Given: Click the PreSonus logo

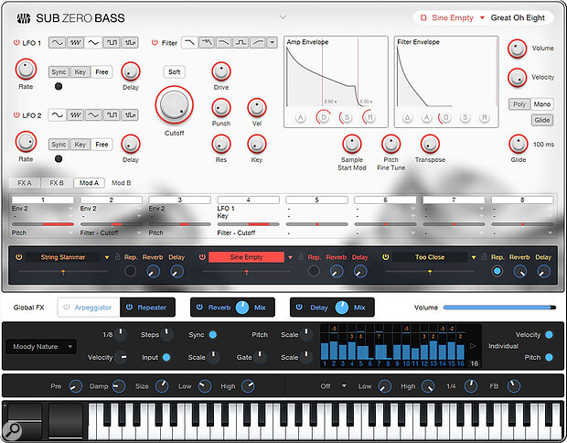Looking at the screenshot, I should point(24,18).
